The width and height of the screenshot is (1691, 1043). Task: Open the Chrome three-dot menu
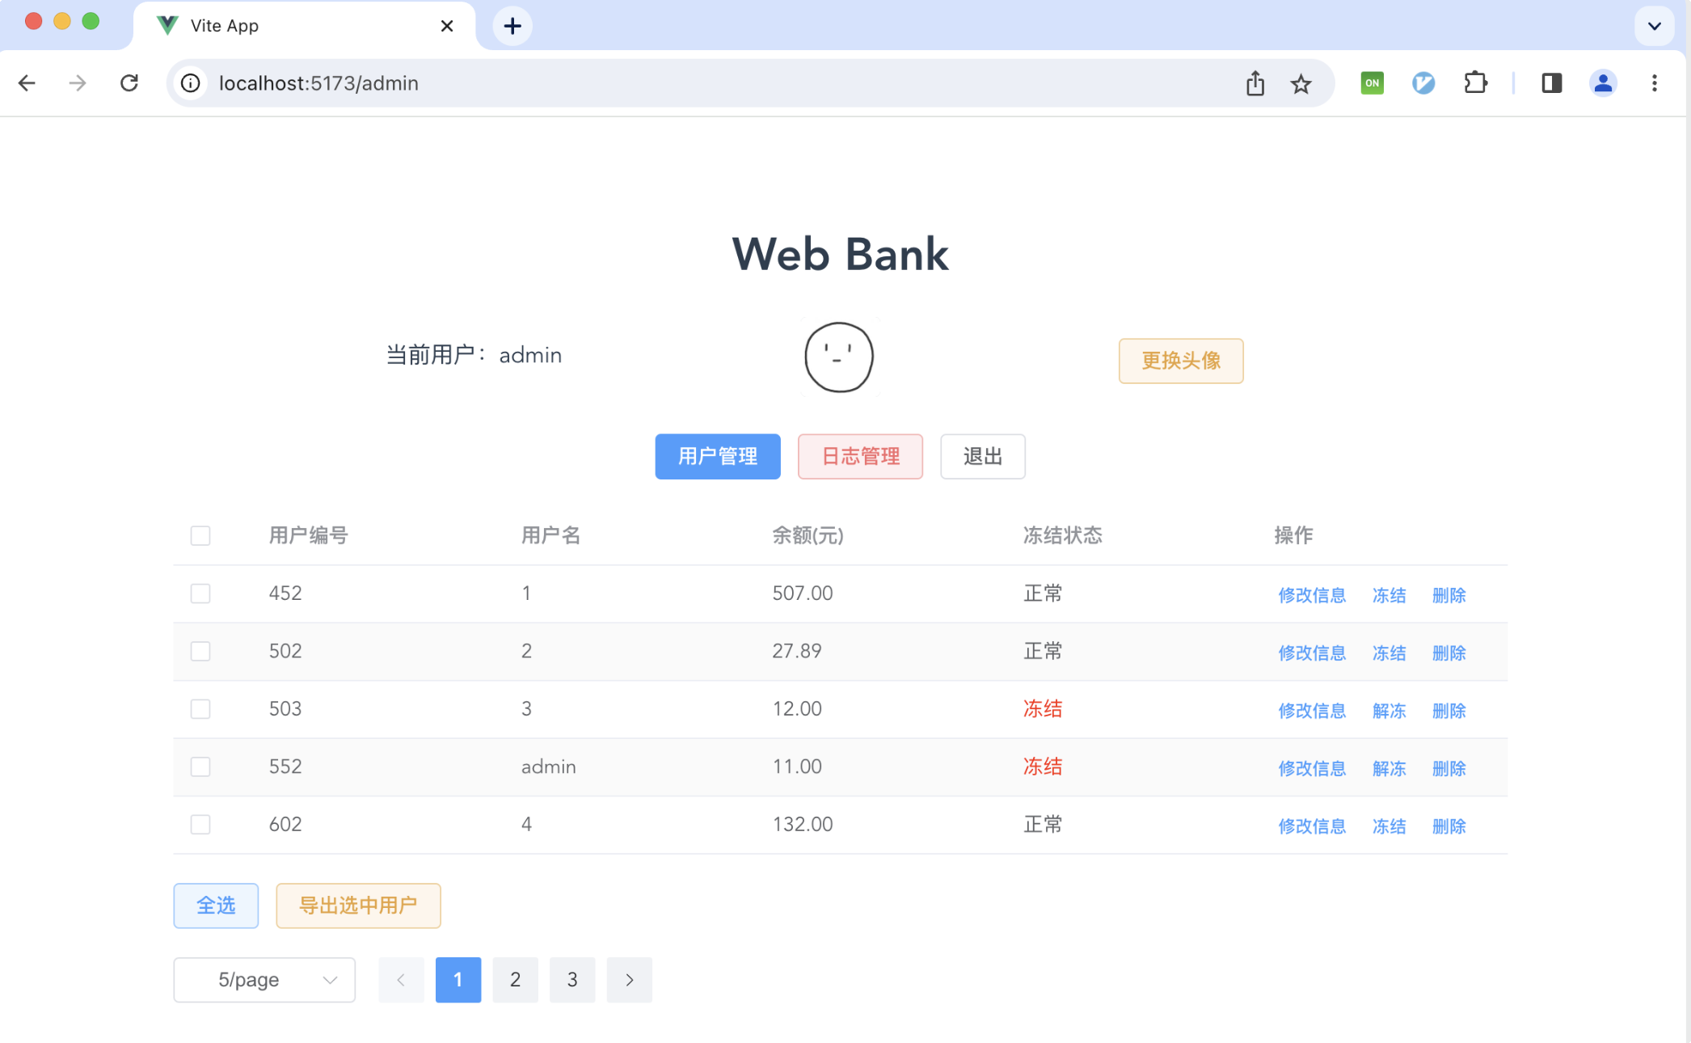tap(1654, 83)
